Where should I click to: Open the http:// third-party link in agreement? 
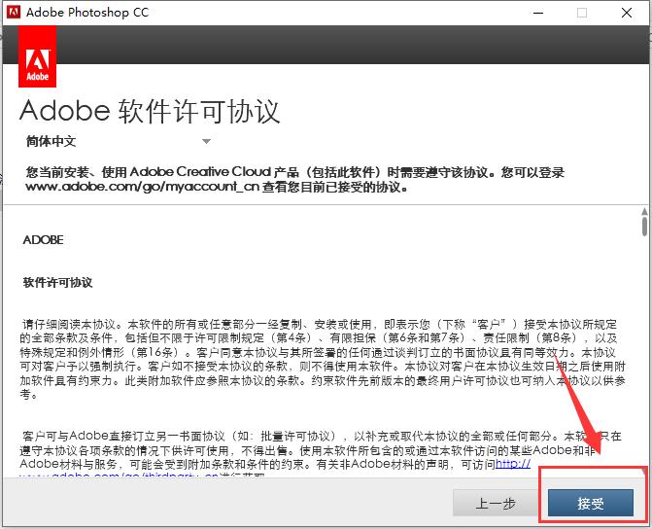pos(513,464)
